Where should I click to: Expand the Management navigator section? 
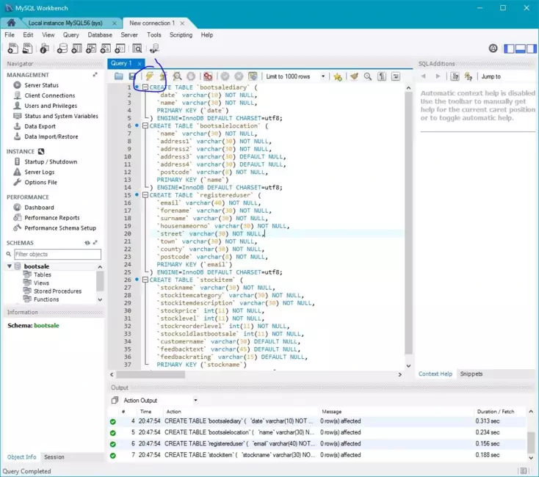95,75
